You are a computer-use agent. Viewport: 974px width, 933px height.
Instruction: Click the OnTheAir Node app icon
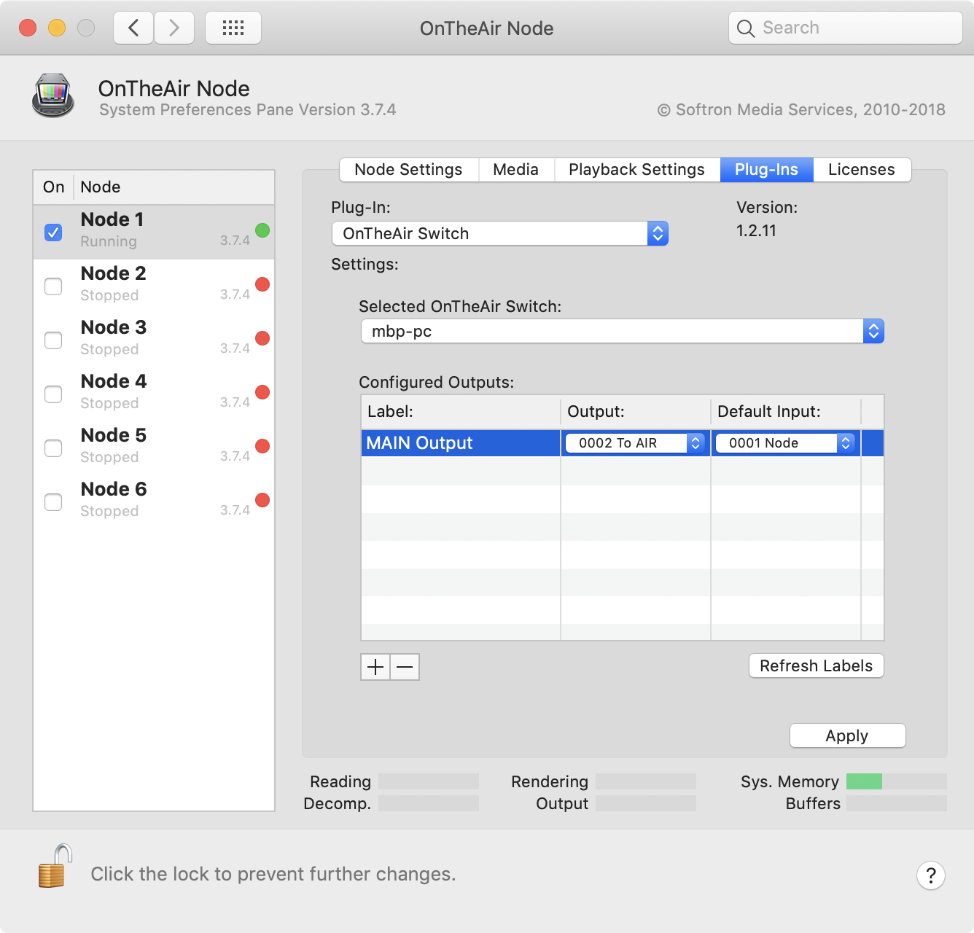[x=53, y=95]
